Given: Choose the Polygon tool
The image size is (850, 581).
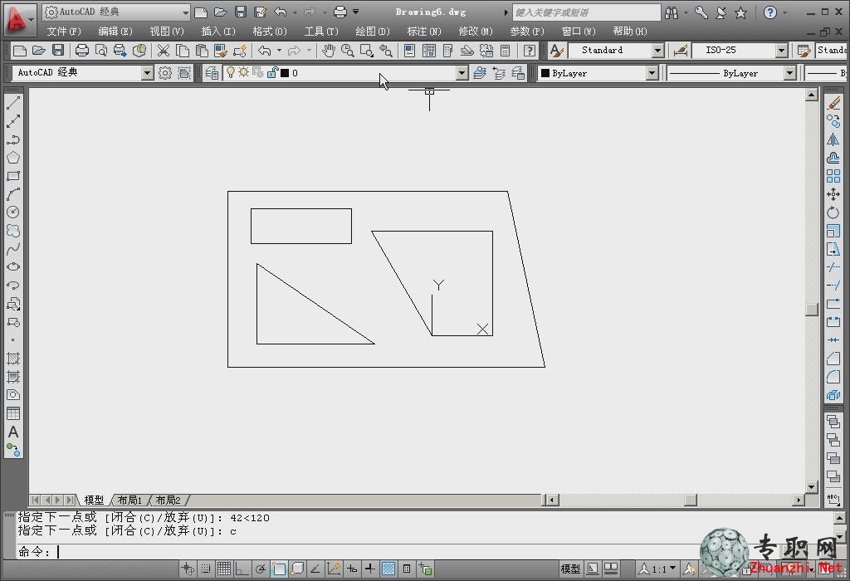Looking at the screenshot, I should pos(13,158).
